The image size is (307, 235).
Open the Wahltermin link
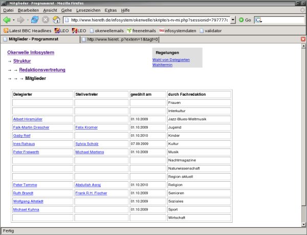click(x=162, y=65)
